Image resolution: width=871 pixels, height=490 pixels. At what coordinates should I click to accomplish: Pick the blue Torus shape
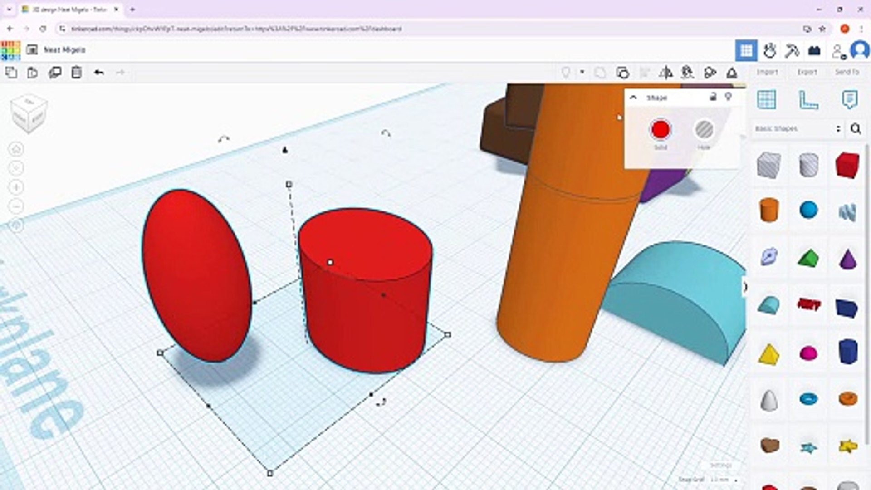808,399
